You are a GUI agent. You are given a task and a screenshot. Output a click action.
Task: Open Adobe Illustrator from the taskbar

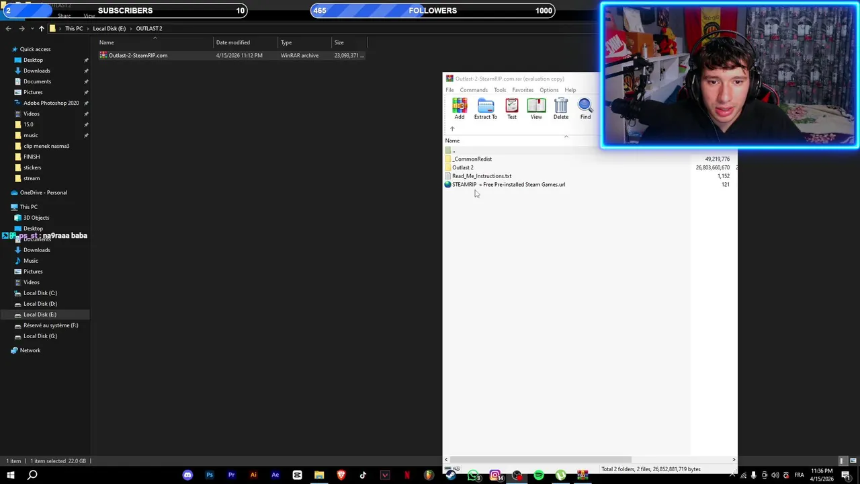click(x=253, y=475)
